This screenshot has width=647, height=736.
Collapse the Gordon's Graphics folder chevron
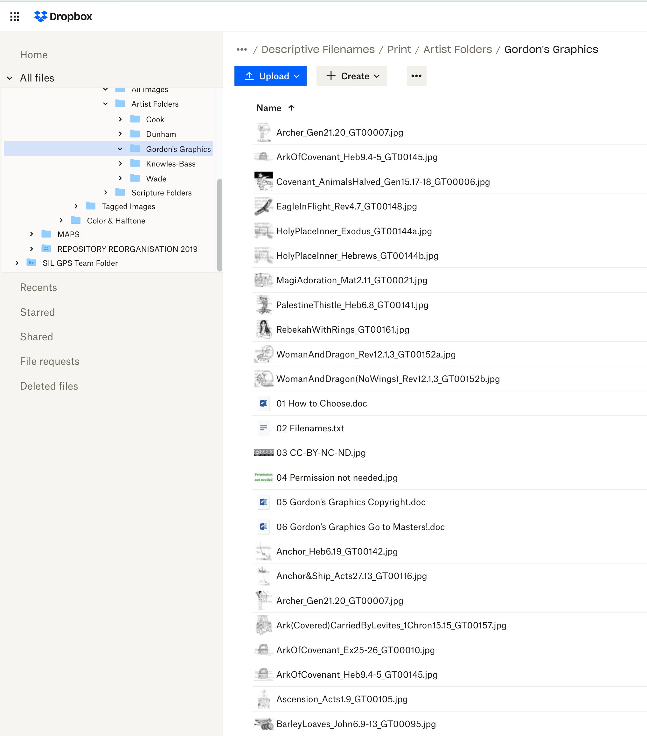click(x=120, y=148)
